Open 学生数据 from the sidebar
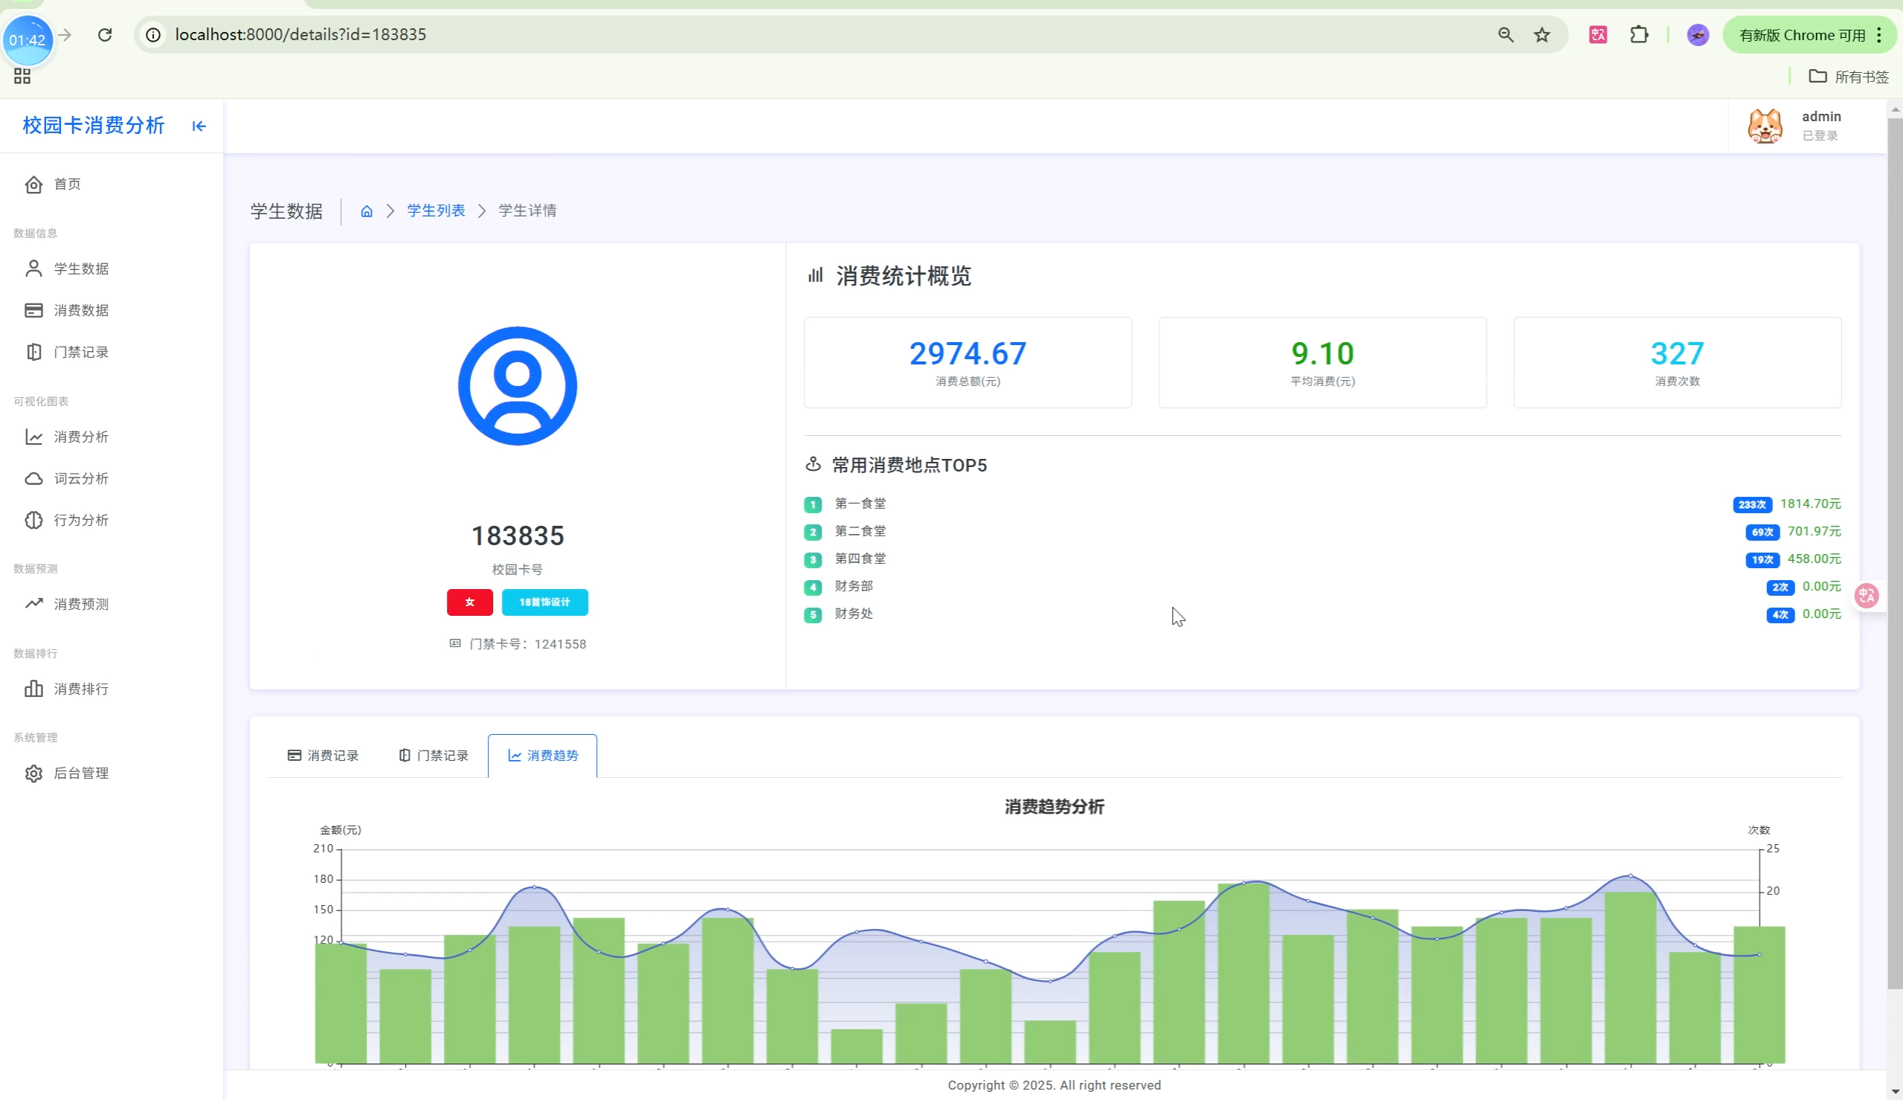 pyautogui.click(x=81, y=269)
